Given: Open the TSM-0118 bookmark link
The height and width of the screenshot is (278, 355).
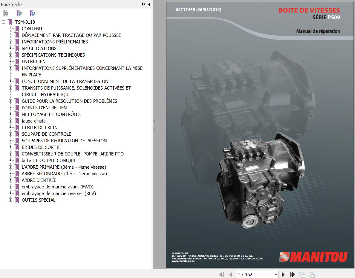Looking at the screenshot, I should pyautogui.click(x=25, y=22).
